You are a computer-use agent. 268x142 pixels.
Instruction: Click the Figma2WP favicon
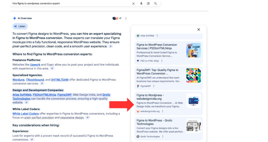coord(138,86)
